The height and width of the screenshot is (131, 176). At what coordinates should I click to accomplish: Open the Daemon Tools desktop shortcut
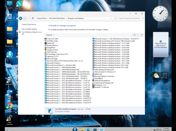(10, 55)
